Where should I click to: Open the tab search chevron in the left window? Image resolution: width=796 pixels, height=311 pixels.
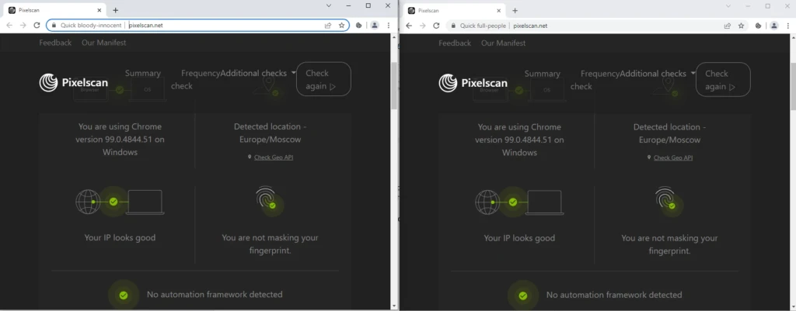[329, 5]
